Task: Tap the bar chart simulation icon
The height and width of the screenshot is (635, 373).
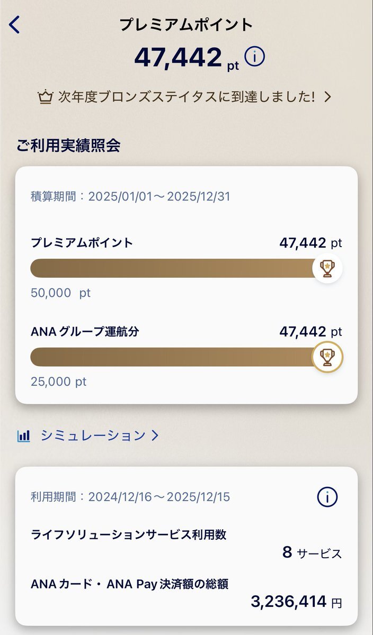Action: tap(24, 436)
